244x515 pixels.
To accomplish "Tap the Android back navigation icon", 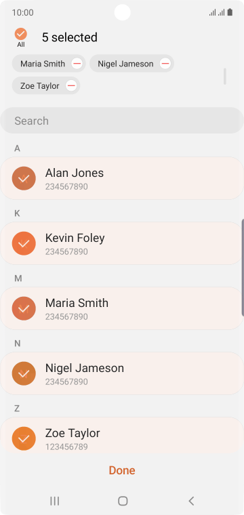I will (191, 501).
